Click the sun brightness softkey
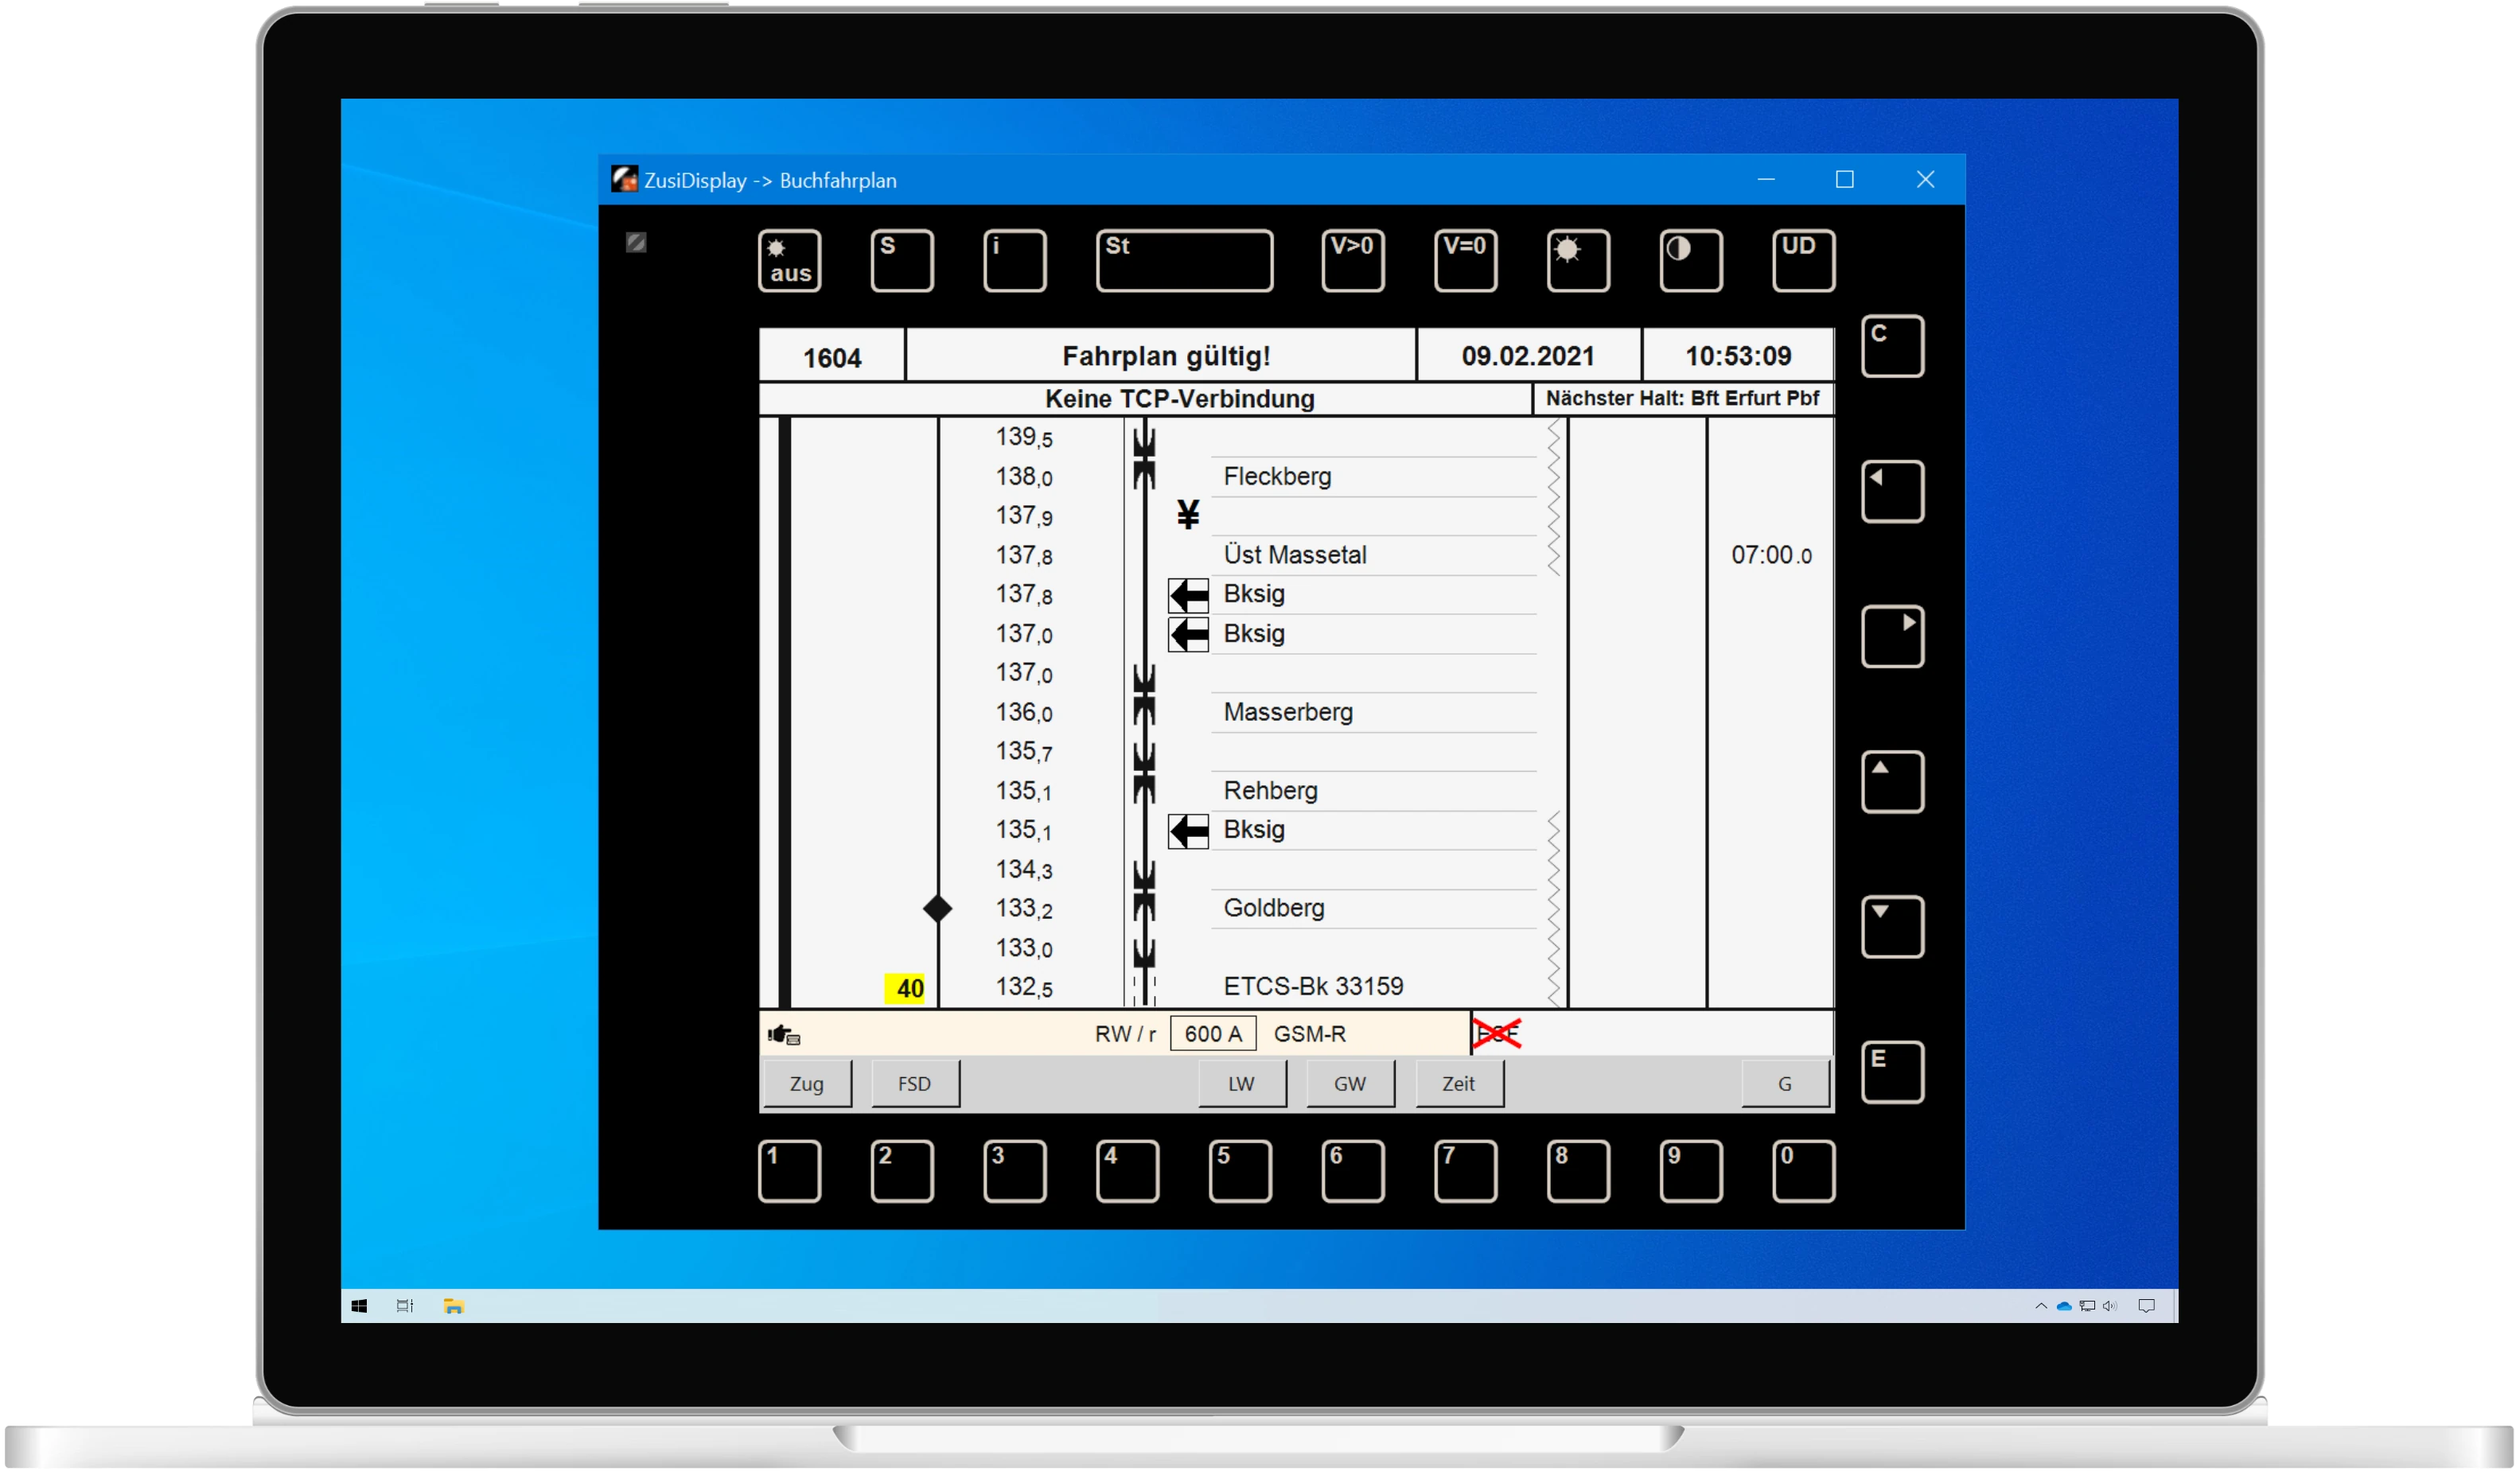Viewport: 2520px width, 1471px height. [1578, 261]
